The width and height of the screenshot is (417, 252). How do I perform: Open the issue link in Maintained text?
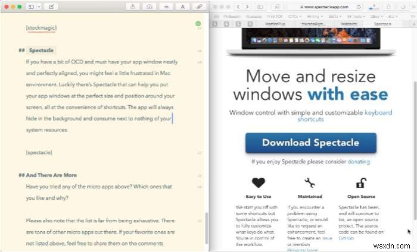(327, 238)
